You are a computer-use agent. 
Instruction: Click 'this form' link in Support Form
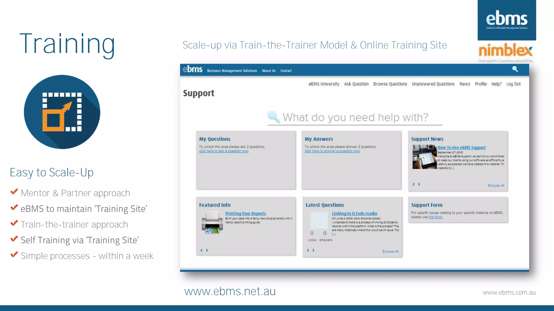click(x=436, y=217)
